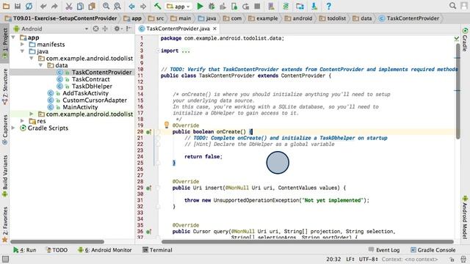Click the Synchronize toolbar icon
Viewport: 470px width, 264px height.
pos(29,6)
